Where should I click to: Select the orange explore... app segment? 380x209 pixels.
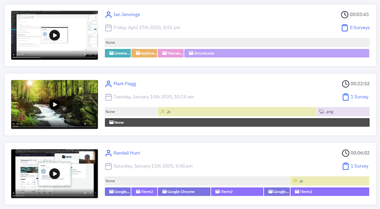144,53
